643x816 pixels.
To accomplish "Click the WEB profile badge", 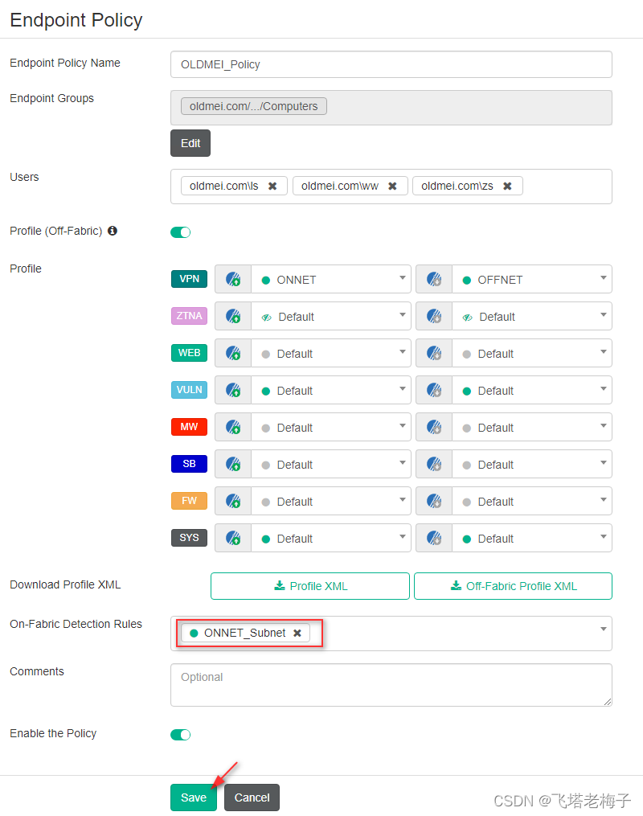I will [190, 353].
